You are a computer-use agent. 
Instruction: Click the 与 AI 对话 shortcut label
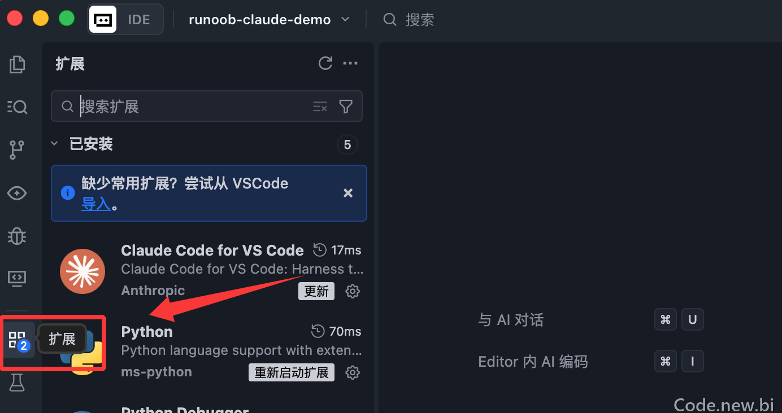(511, 320)
